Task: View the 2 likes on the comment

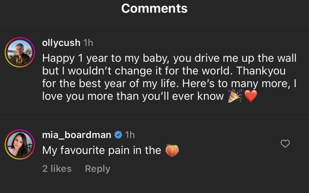Action: (57, 169)
